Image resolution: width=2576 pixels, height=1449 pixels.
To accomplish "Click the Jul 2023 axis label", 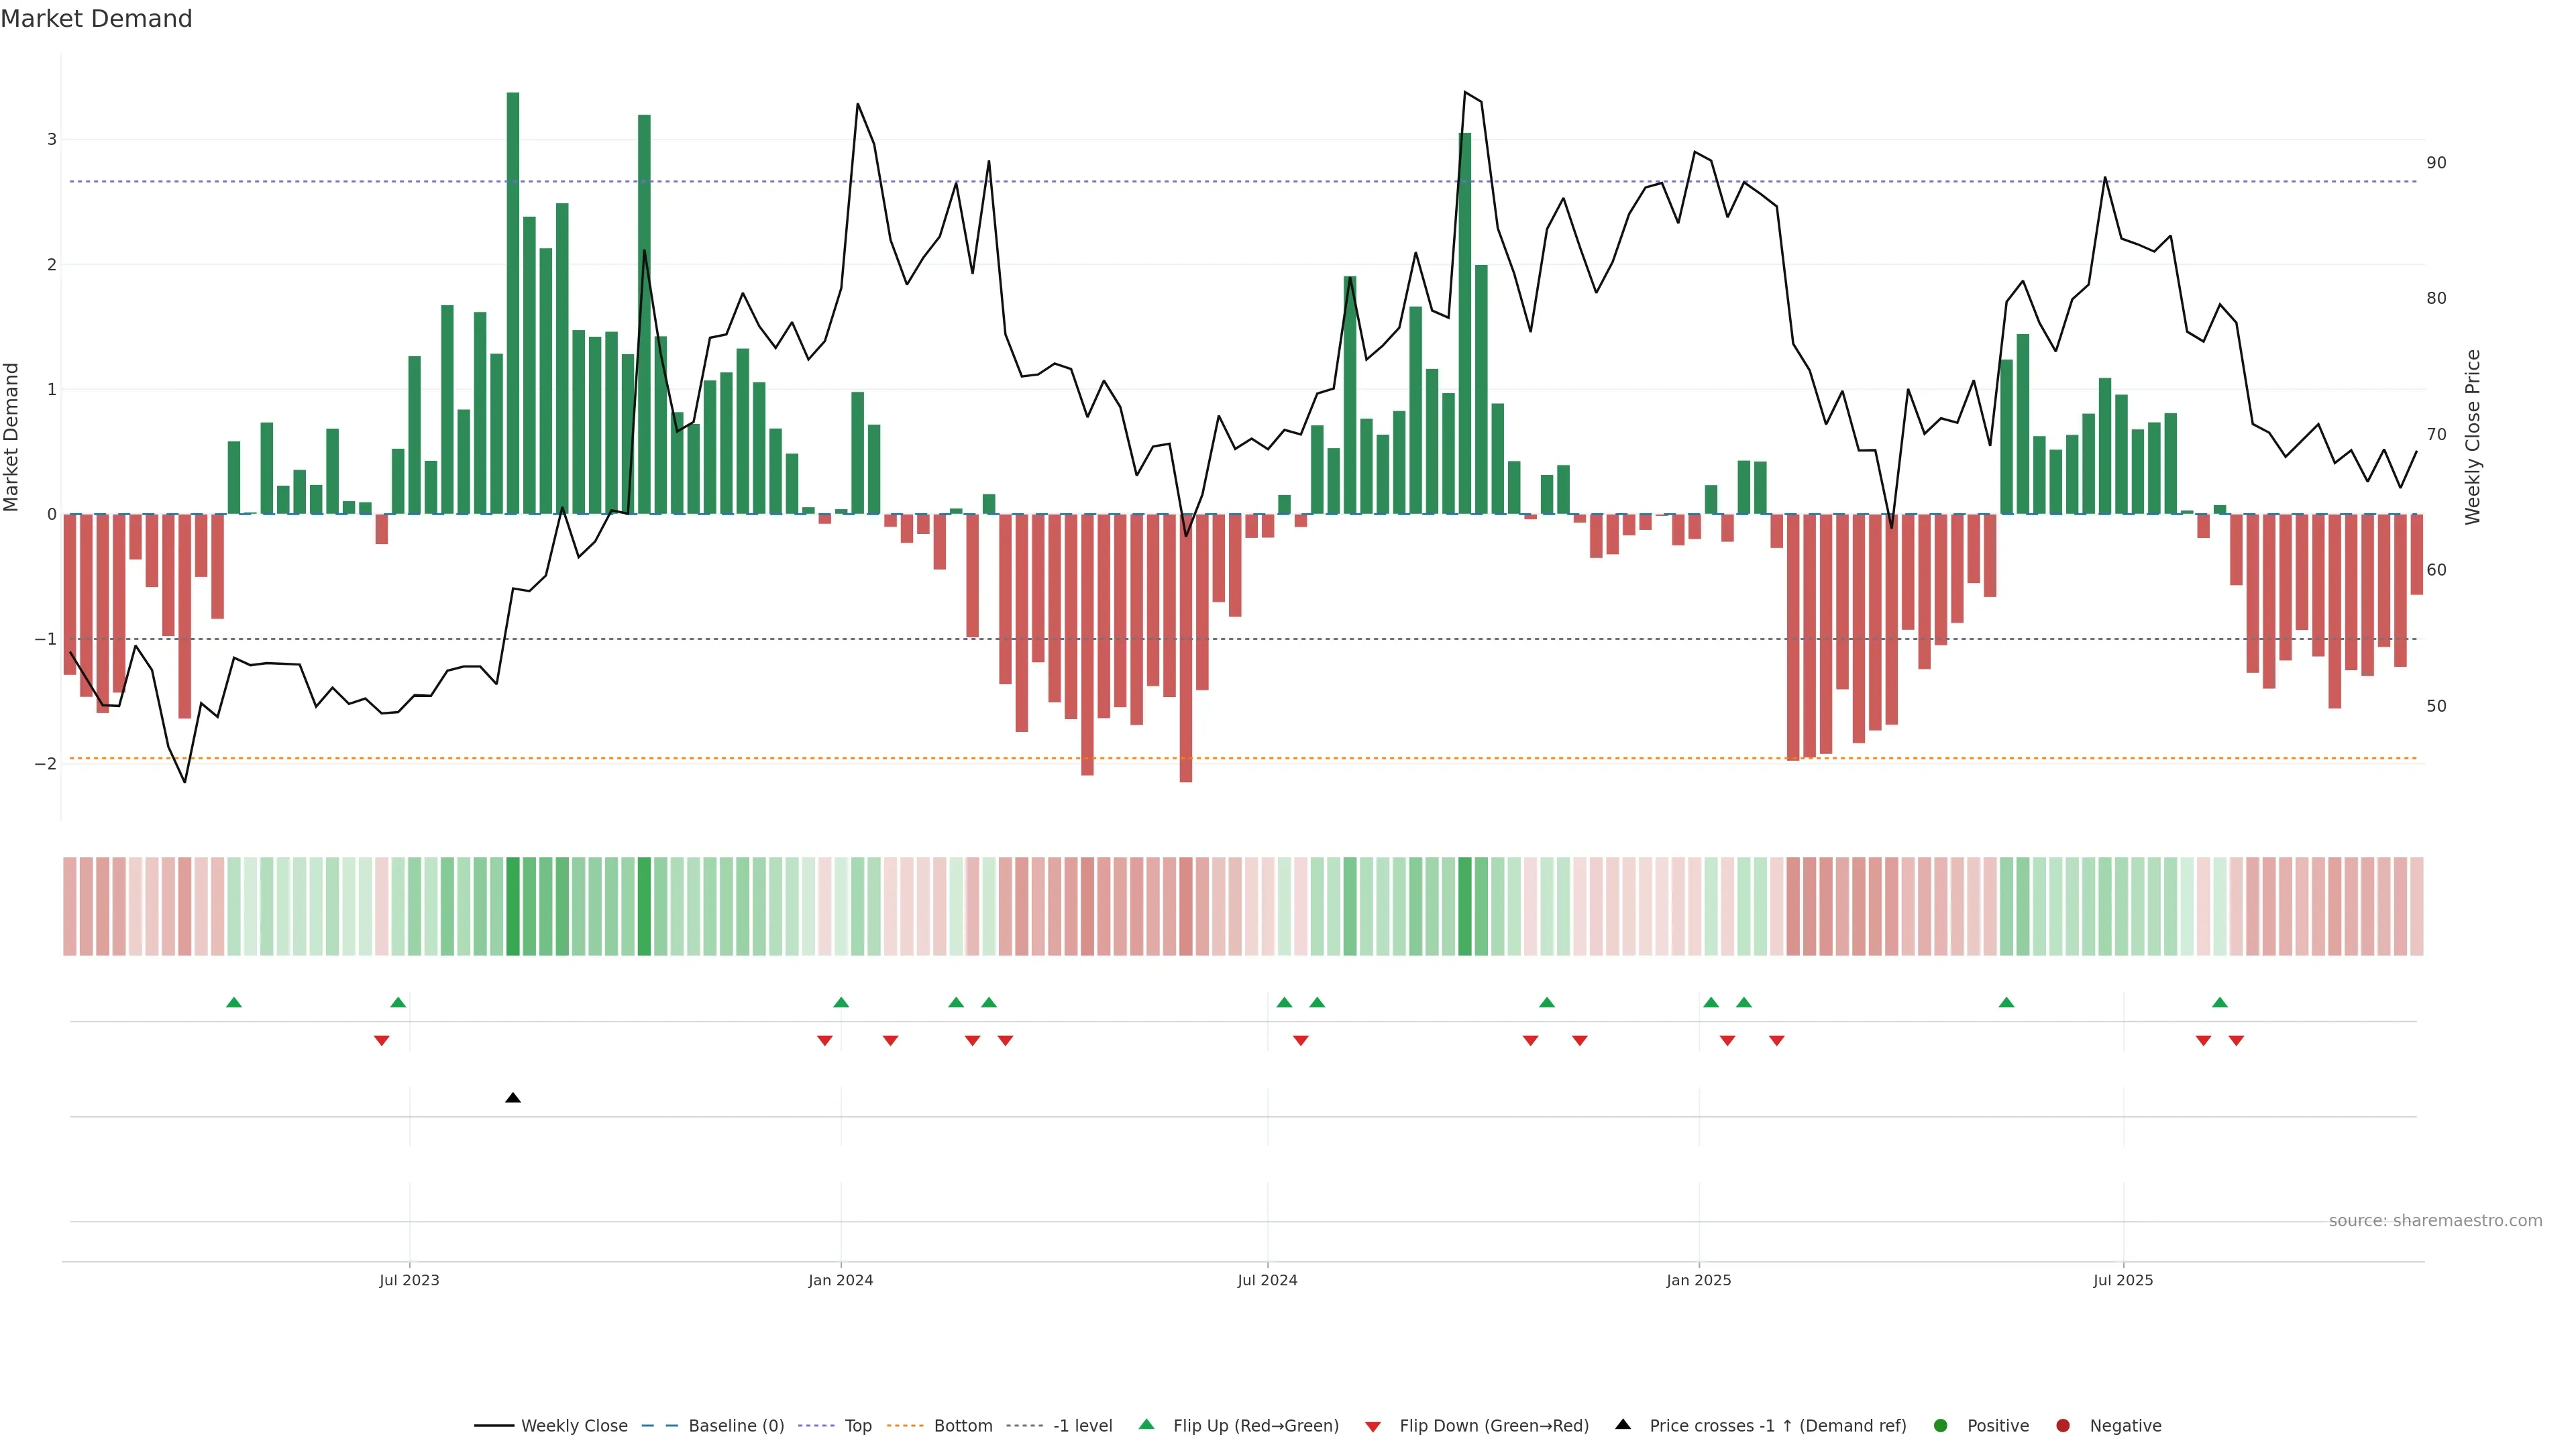I will 409,1280.
